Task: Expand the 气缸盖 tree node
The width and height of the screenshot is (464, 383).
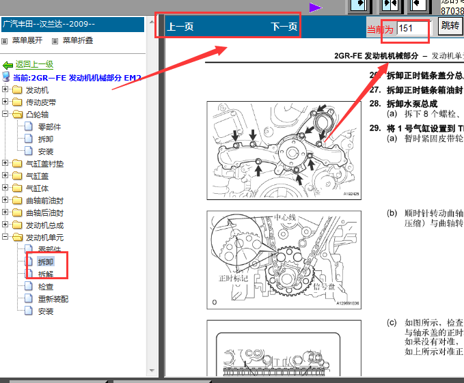Action: (5, 175)
